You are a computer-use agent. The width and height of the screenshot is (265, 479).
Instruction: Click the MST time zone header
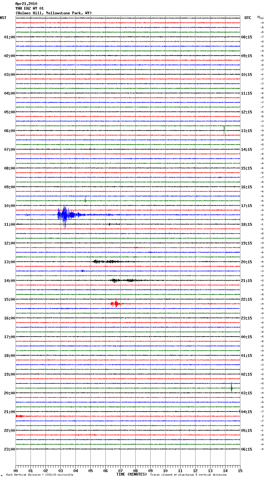tap(3, 18)
